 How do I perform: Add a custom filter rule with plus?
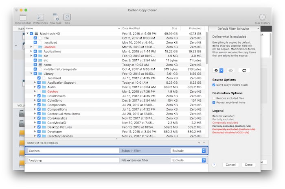(199, 143)
